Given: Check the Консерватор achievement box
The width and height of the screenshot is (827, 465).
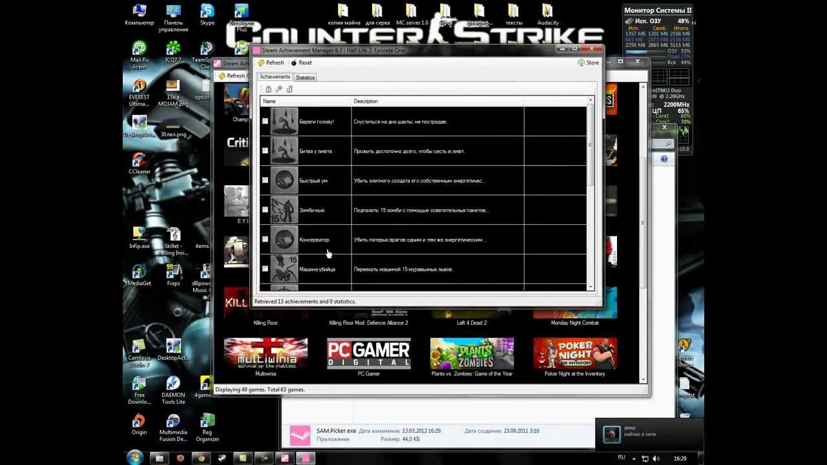Looking at the screenshot, I should point(265,240).
